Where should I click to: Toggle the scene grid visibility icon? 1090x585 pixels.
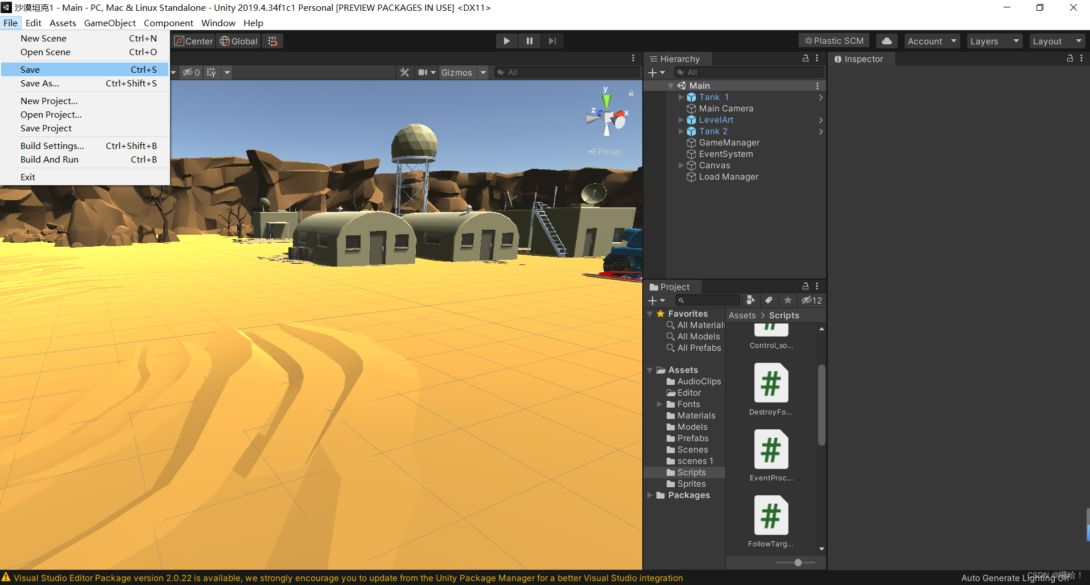[211, 72]
